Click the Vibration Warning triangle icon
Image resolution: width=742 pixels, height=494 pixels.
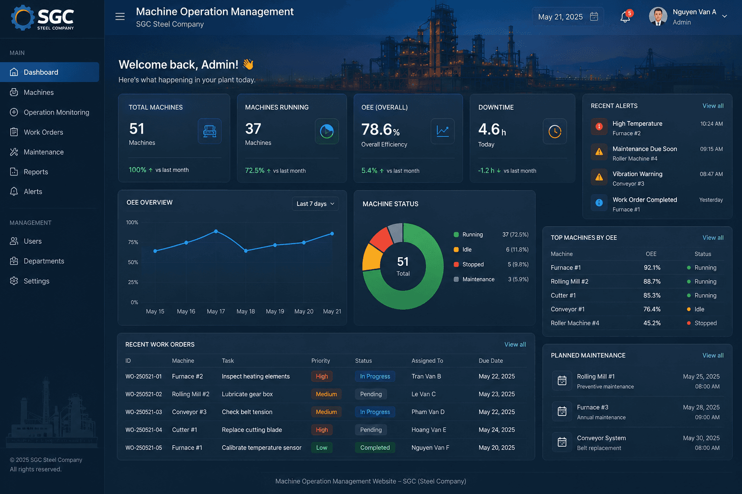(599, 177)
